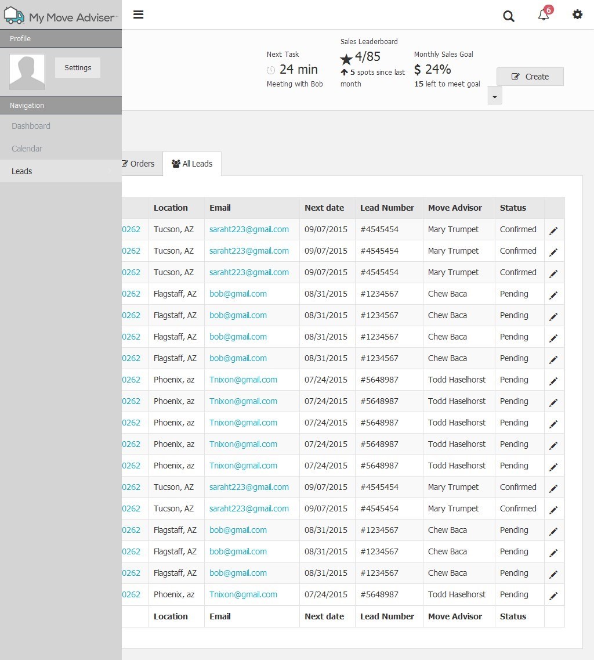Viewport: 594px width, 660px height.
Task: Expand the dropdown arrow beside Create
Action: point(494,96)
